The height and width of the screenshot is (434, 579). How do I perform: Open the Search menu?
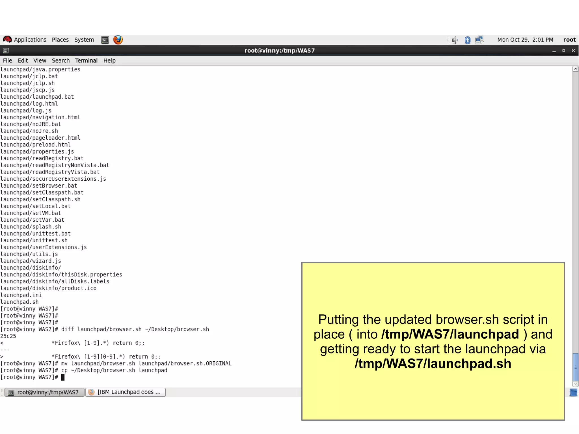click(x=61, y=61)
